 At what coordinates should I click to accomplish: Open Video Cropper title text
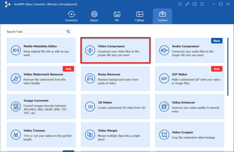(x=183, y=132)
